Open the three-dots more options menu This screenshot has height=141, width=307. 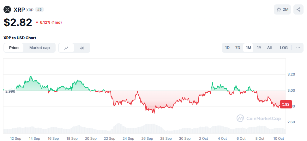click(x=298, y=48)
